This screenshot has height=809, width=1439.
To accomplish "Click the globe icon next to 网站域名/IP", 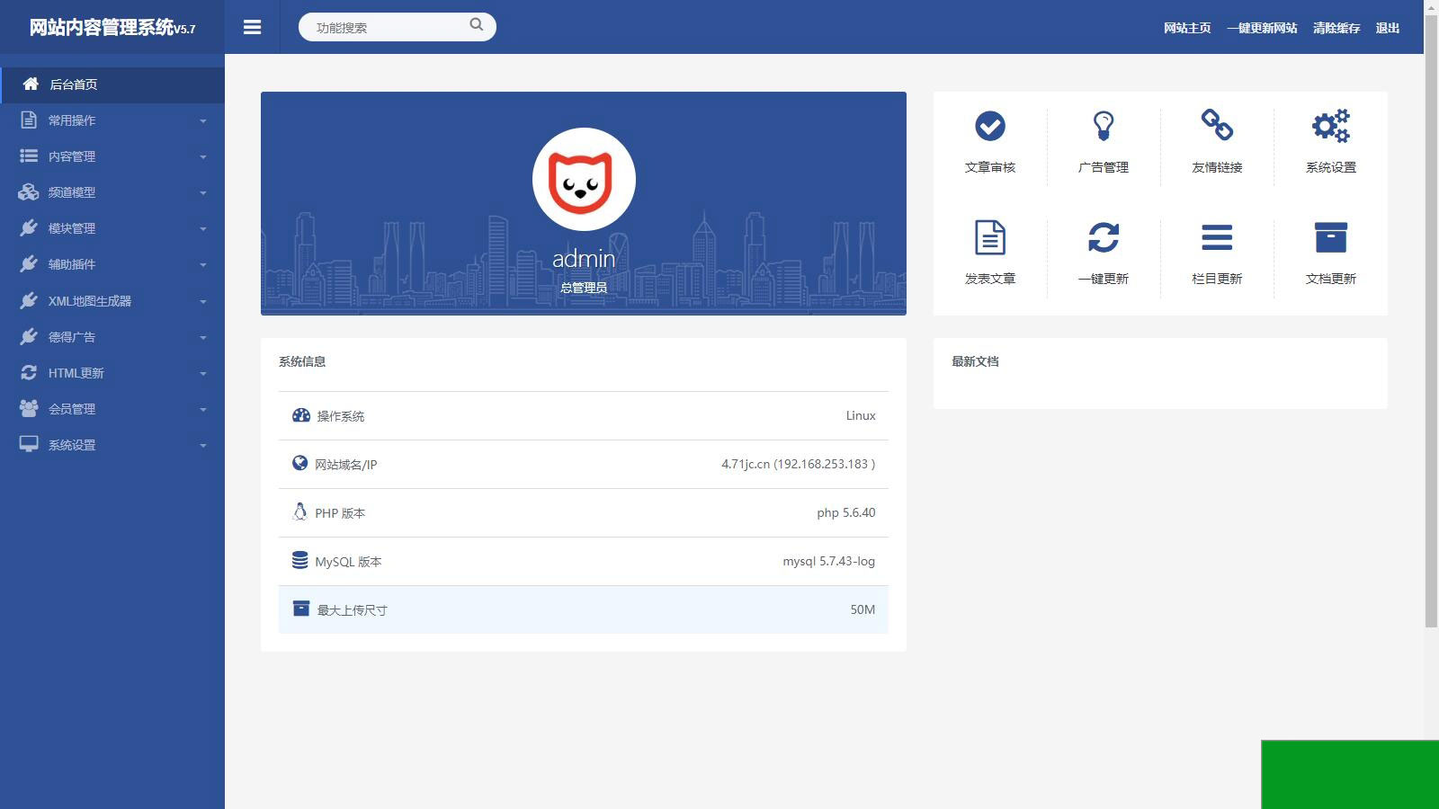I will point(300,463).
